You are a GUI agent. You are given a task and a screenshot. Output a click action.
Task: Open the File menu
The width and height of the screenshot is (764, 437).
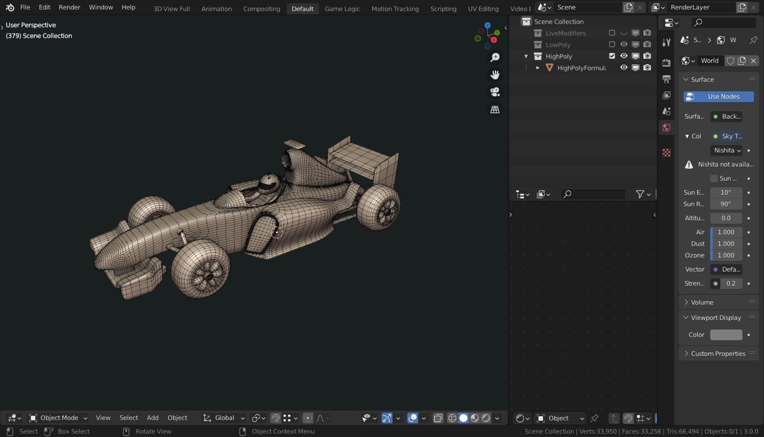pyautogui.click(x=25, y=7)
